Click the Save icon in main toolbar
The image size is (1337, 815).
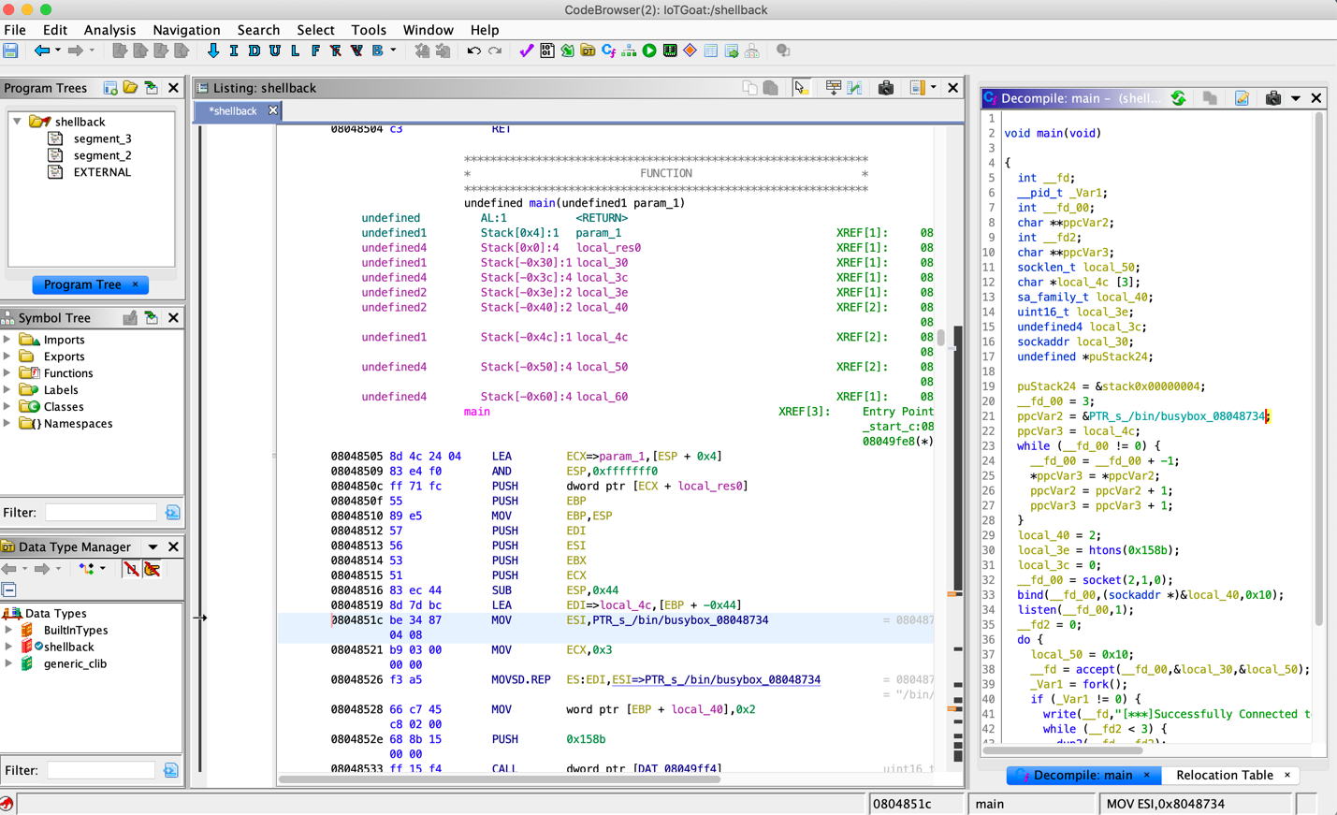[x=10, y=51]
